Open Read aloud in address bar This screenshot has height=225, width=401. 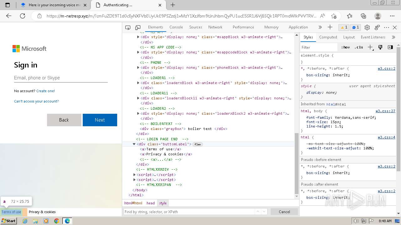pos(322,16)
